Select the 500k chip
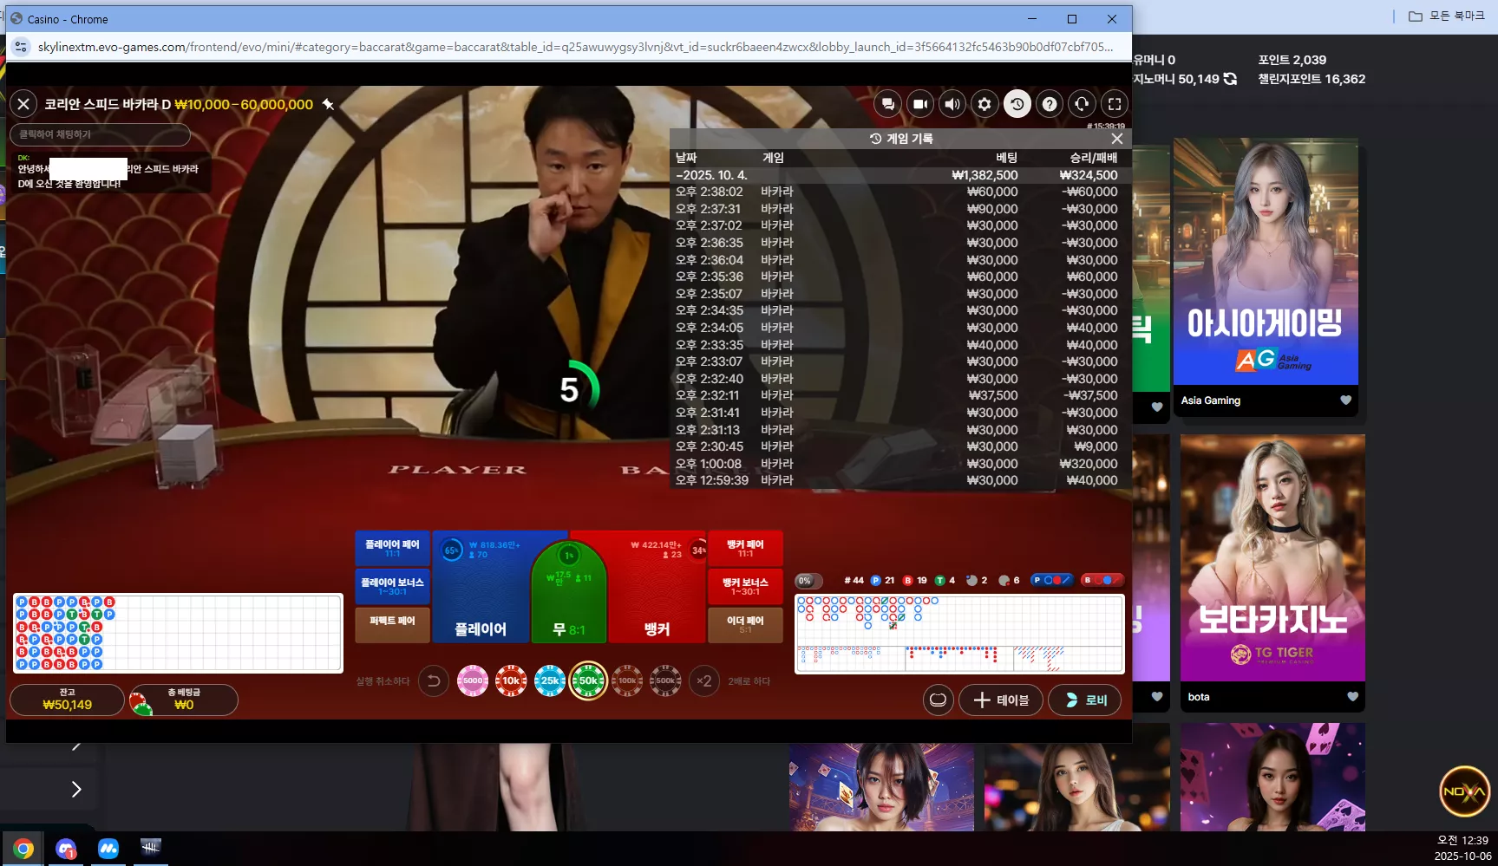1498x866 pixels. (x=665, y=681)
